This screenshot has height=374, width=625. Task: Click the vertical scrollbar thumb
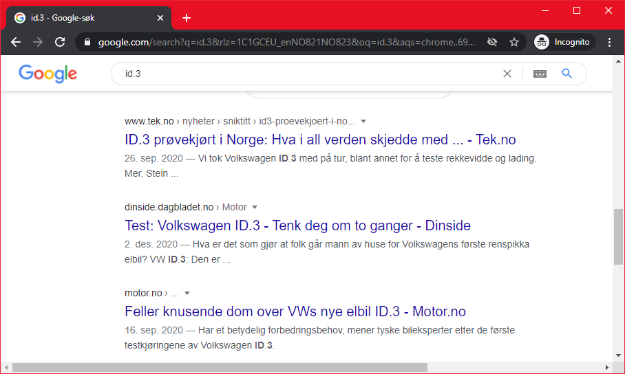(x=618, y=236)
